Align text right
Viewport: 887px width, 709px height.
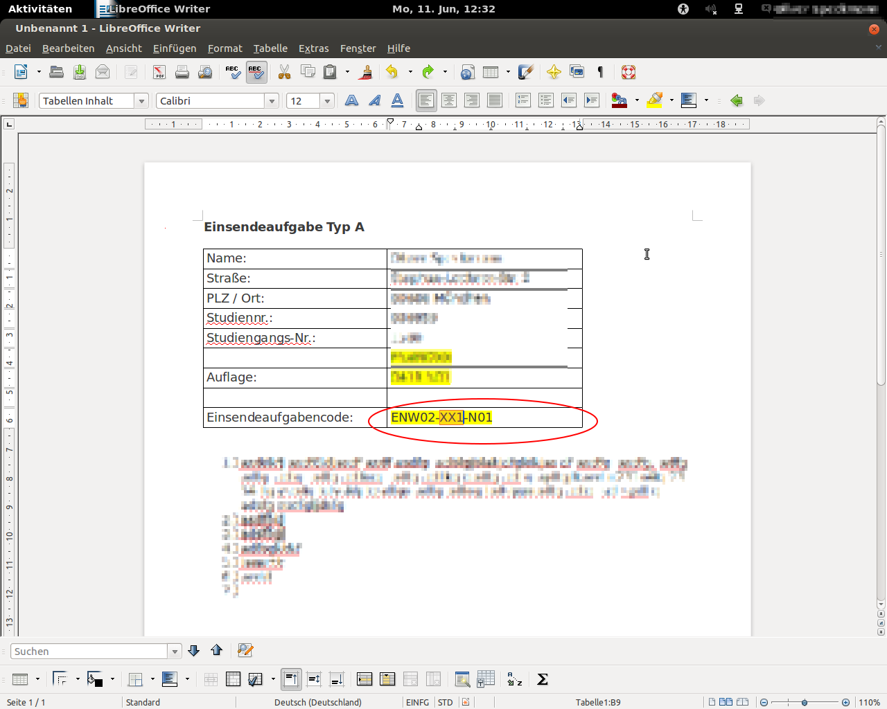click(x=472, y=101)
